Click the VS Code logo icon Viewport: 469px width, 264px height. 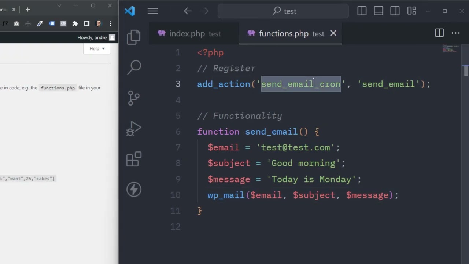[130, 11]
